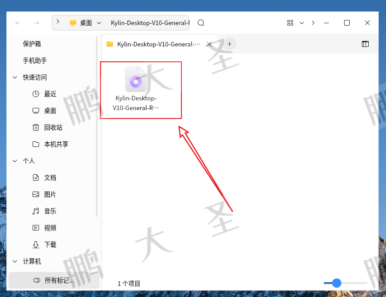Go forward using the right arrow
The image size is (386, 297).
(37, 23)
